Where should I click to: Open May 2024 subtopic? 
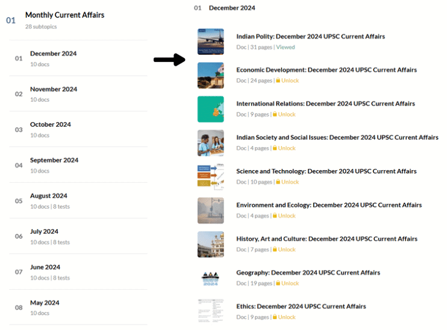pos(45,302)
